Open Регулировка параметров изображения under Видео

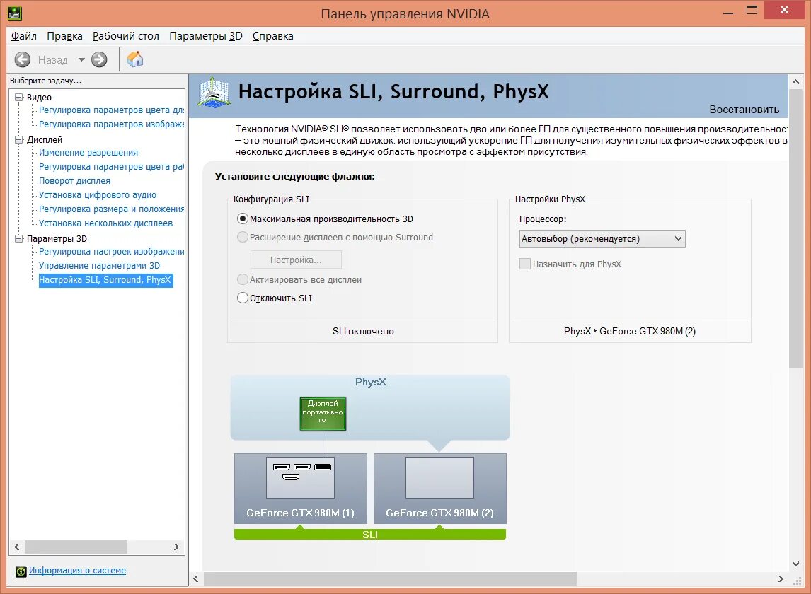coord(111,124)
